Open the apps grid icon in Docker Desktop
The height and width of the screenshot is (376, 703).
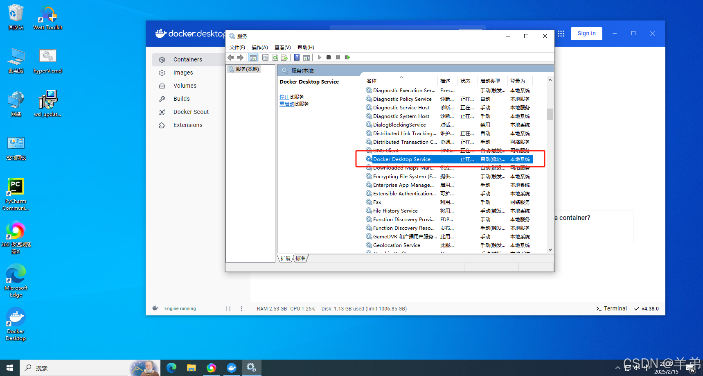561,34
